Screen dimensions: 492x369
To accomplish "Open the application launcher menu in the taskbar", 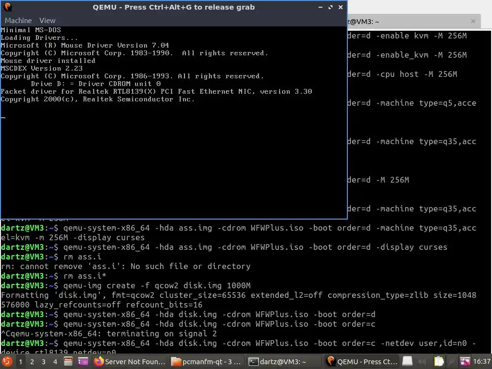I will [x=7, y=361].
